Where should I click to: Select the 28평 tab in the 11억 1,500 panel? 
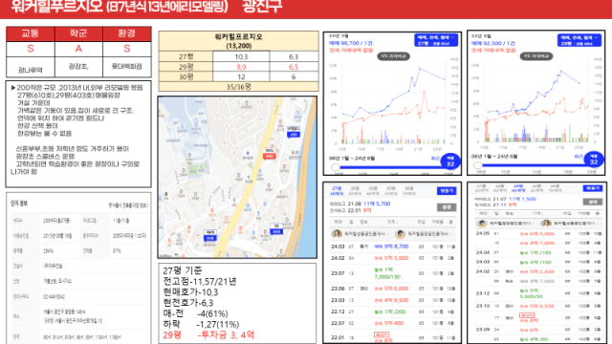point(499,188)
